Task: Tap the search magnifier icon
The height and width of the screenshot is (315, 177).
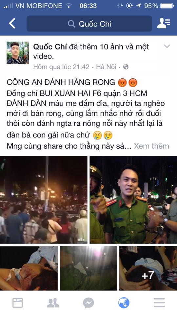Action: click(x=71, y=24)
